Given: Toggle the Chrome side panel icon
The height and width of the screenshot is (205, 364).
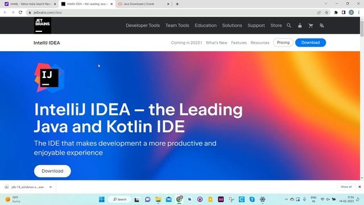Looking at the screenshot, I should tap(344, 13).
